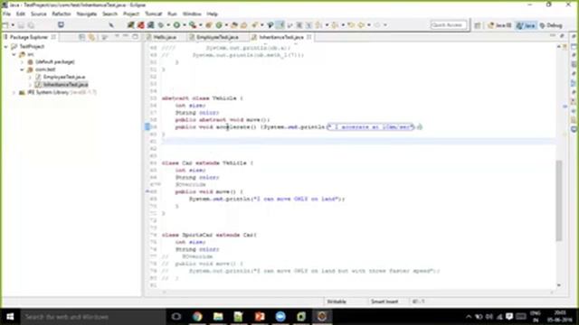Toggle Mark Occurrences in the toolbar
The height and width of the screenshot is (325, 579).
point(280,25)
